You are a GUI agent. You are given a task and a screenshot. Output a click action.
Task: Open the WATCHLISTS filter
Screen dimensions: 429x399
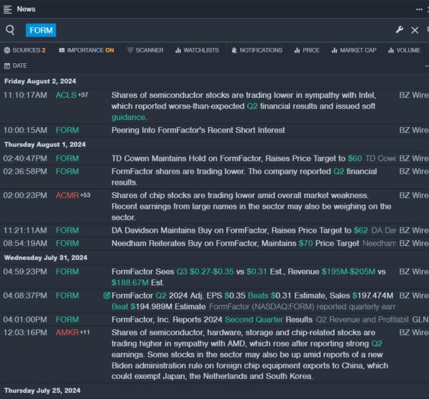point(197,51)
